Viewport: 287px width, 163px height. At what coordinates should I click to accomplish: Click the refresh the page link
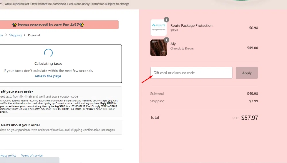click(x=48, y=76)
